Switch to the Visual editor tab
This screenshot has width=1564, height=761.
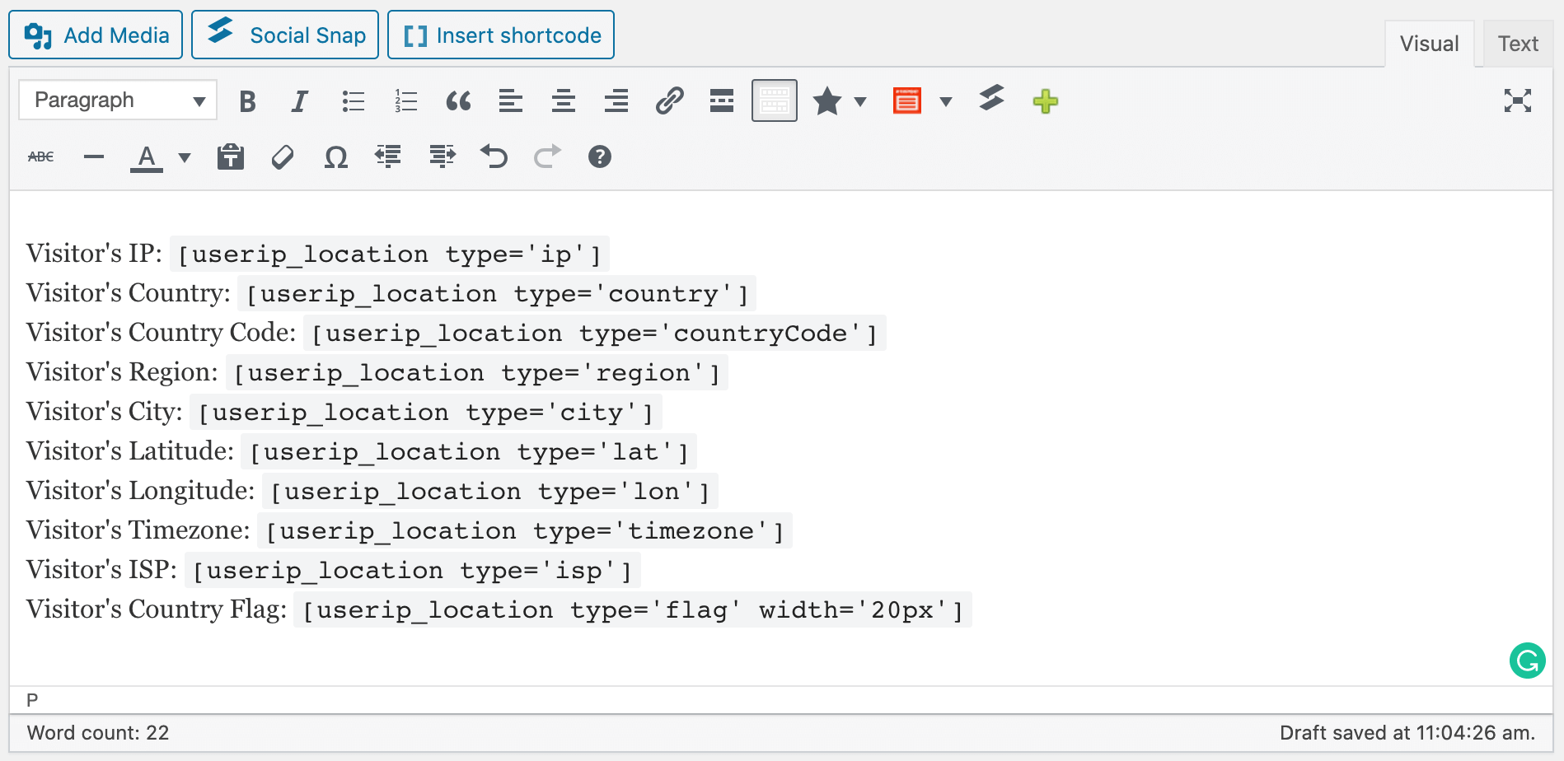[1429, 44]
